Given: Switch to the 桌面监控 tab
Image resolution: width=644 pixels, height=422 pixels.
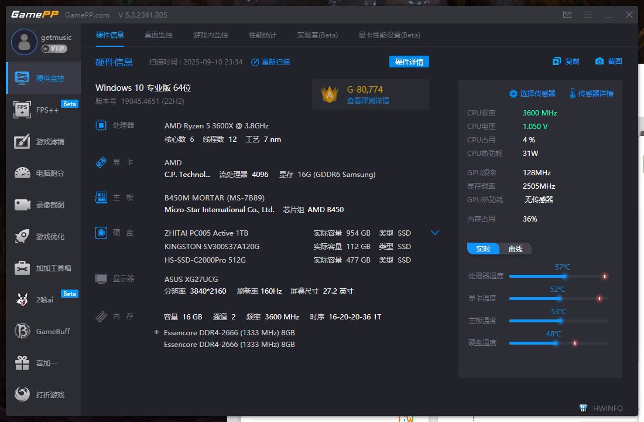Looking at the screenshot, I should (x=157, y=35).
